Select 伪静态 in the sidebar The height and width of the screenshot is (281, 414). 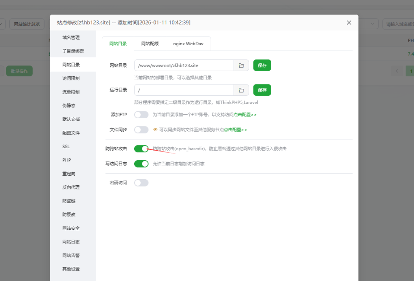point(69,106)
